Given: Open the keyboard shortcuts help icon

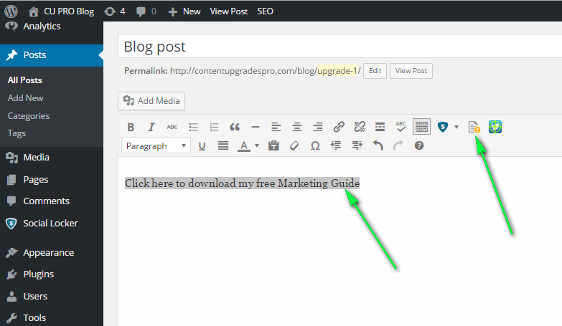Looking at the screenshot, I should pos(419,145).
